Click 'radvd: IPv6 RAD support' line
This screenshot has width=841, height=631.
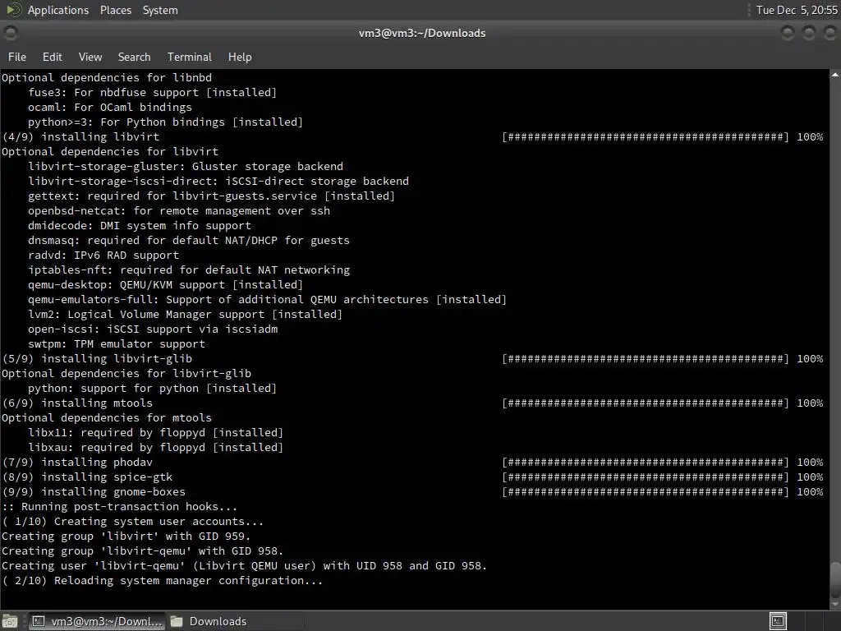pyautogui.click(x=103, y=256)
